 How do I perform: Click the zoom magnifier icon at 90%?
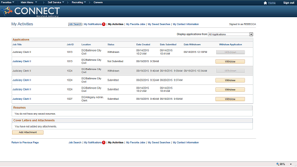coord(278,164)
